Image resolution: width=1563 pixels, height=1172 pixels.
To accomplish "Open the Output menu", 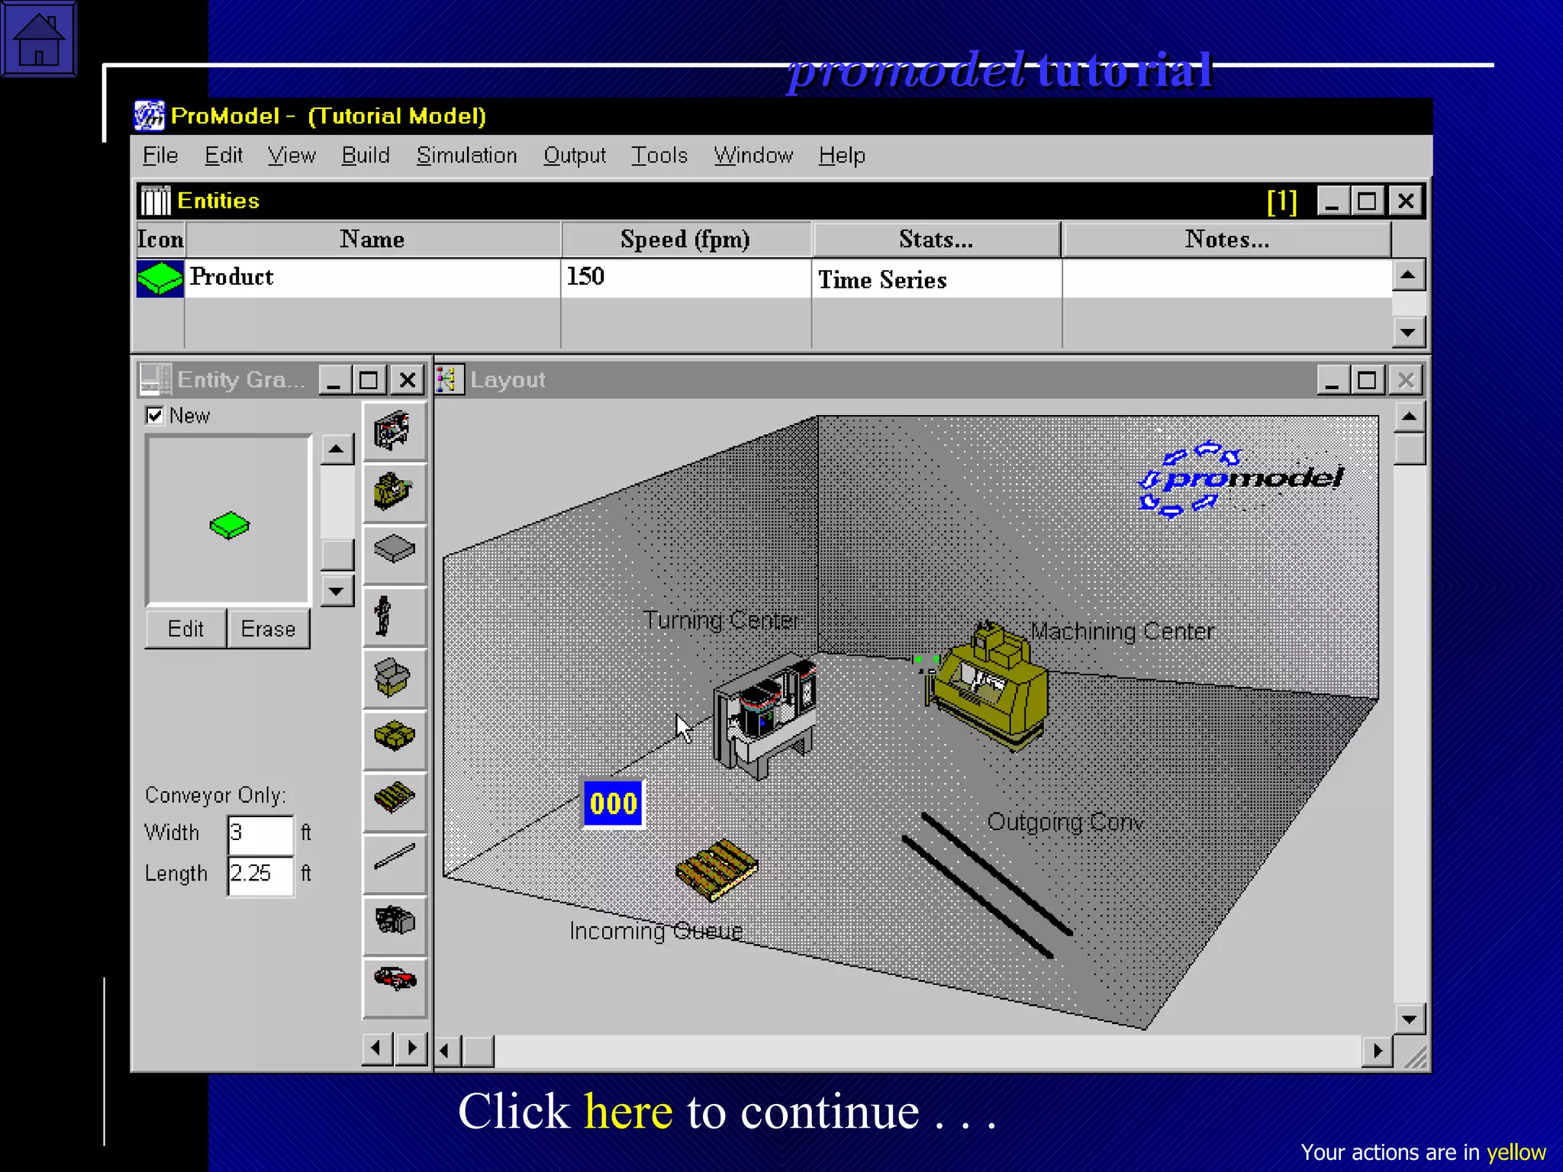I will pyautogui.click(x=575, y=156).
